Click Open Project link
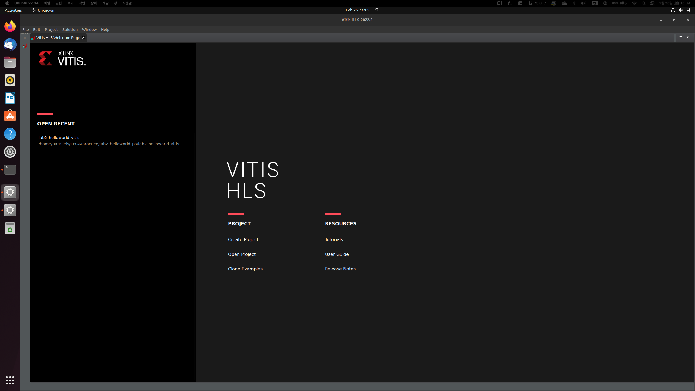This screenshot has height=391, width=695. pyautogui.click(x=242, y=254)
